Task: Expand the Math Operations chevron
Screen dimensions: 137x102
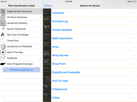Action: (x=134, y=38)
